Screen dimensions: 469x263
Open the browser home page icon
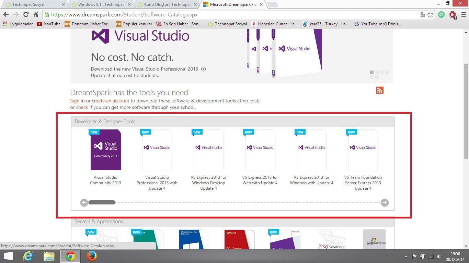click(36, 15)
